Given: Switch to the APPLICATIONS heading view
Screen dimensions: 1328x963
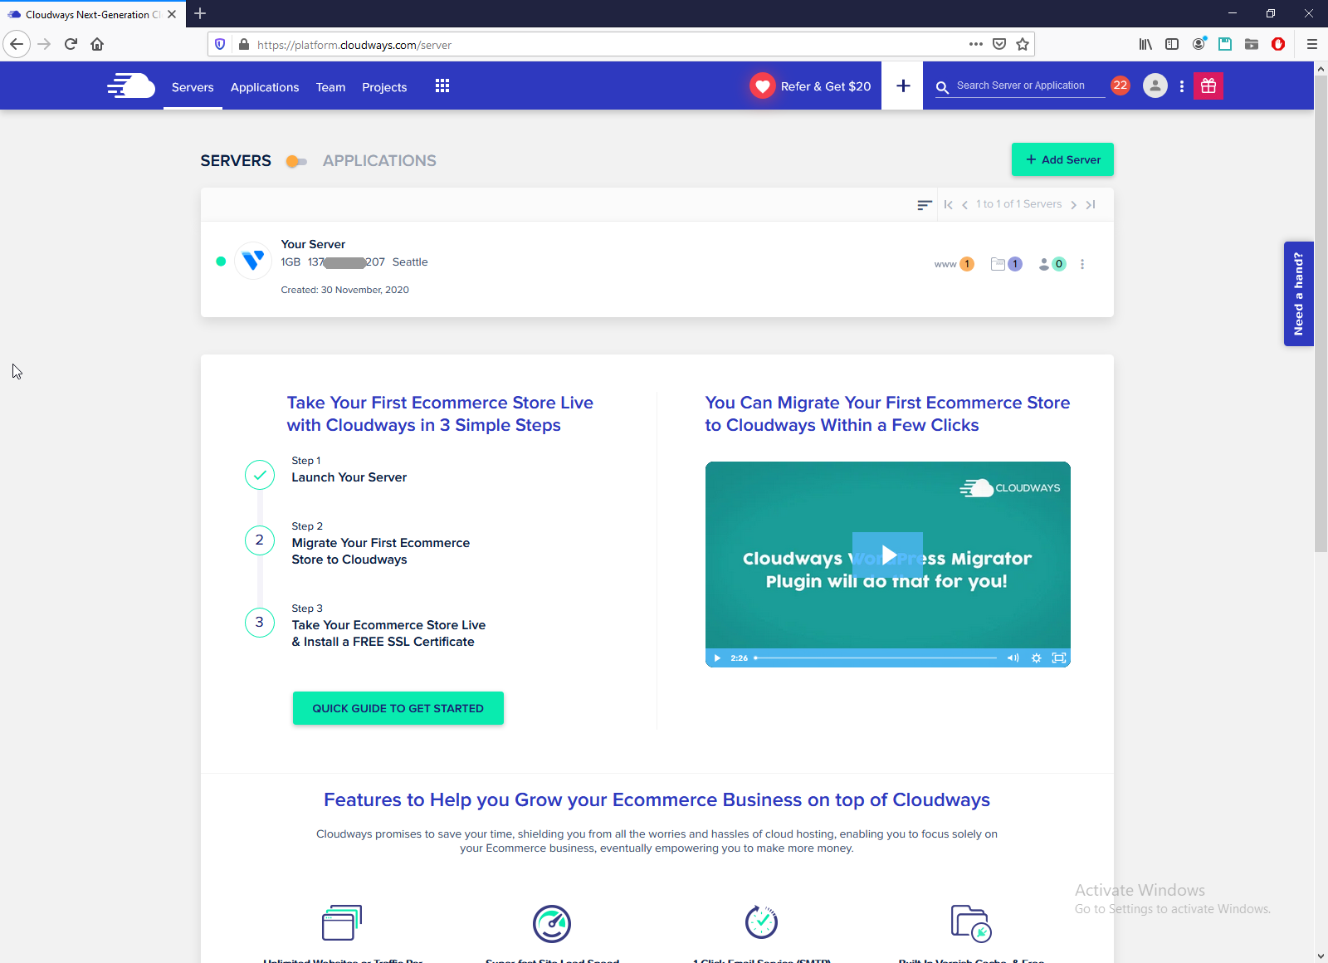Looking at the screenshot, I should (x=379, y=161).
